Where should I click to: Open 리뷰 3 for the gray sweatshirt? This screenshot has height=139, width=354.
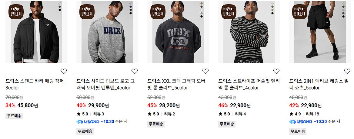(99, 114)
